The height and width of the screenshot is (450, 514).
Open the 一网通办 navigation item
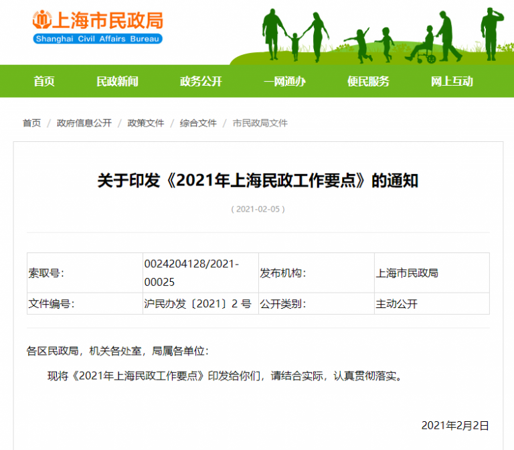285,81
